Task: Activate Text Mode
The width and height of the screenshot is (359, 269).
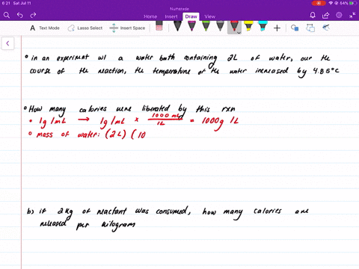Action: point(45,28)
